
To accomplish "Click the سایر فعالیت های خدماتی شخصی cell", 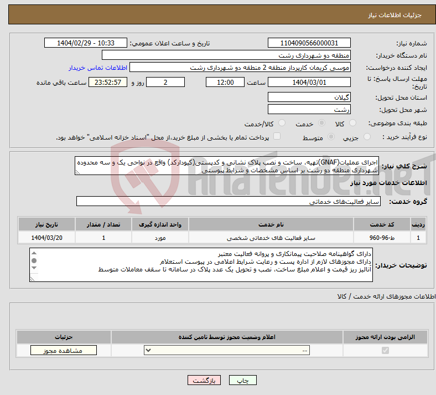I will (271, 238).
